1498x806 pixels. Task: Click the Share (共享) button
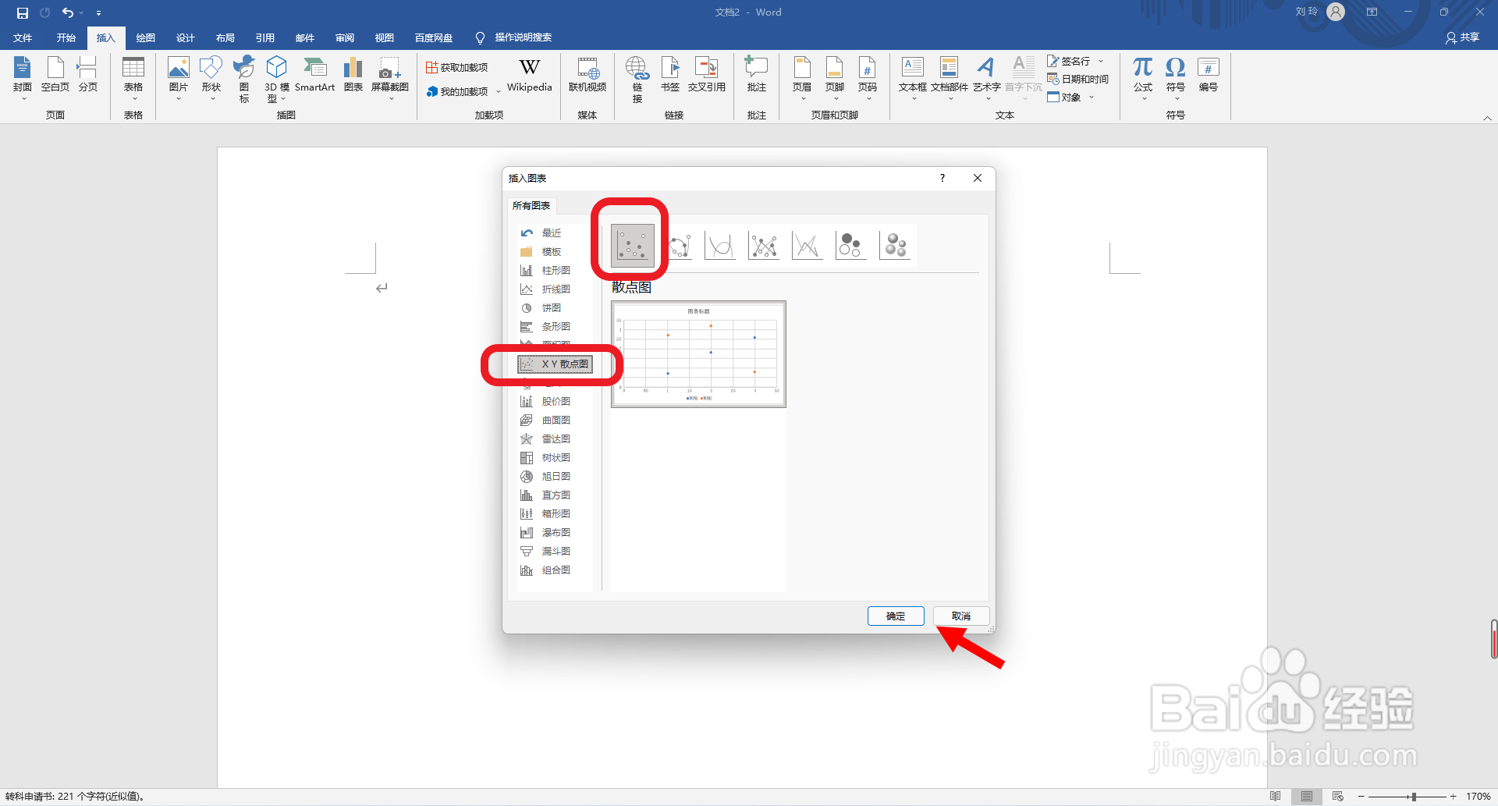coord(1463,37)
